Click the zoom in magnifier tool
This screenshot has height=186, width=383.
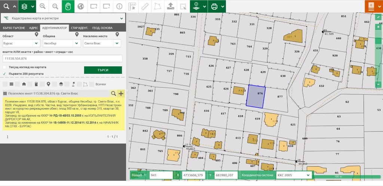[x=43, y=6]
